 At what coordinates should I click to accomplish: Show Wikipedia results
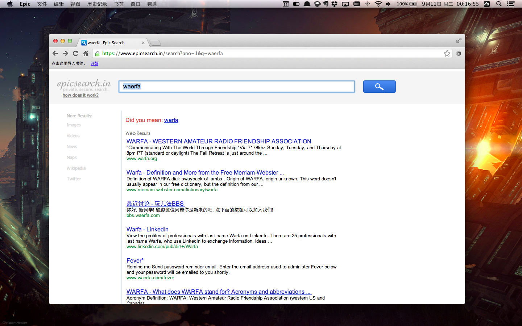click(76, 168)
